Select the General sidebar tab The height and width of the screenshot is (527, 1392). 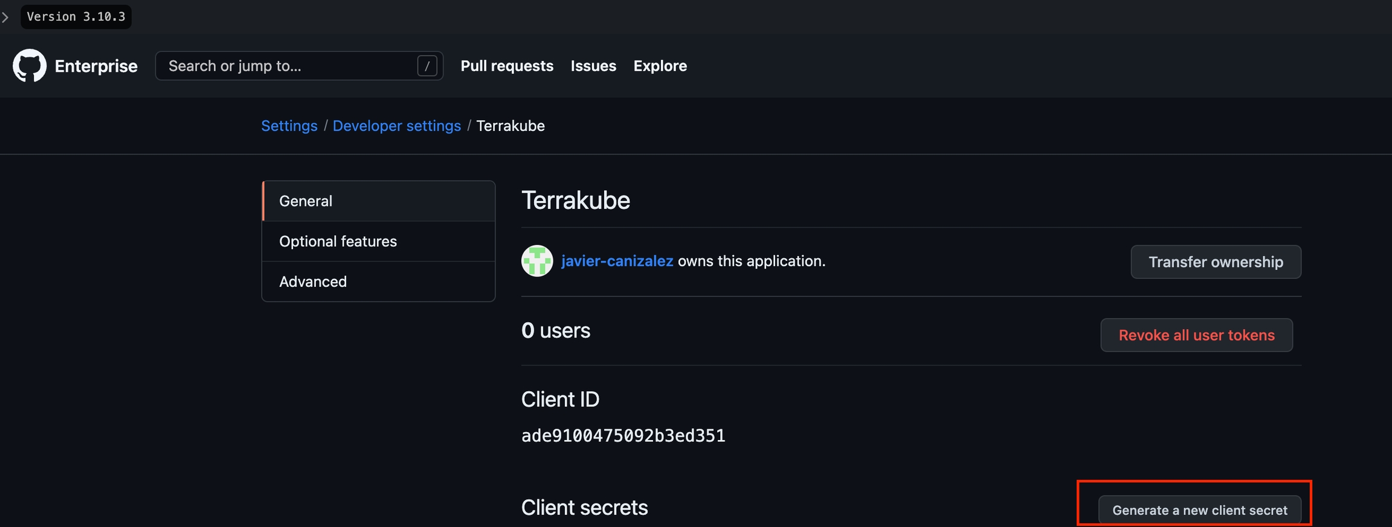click(379, 201)
